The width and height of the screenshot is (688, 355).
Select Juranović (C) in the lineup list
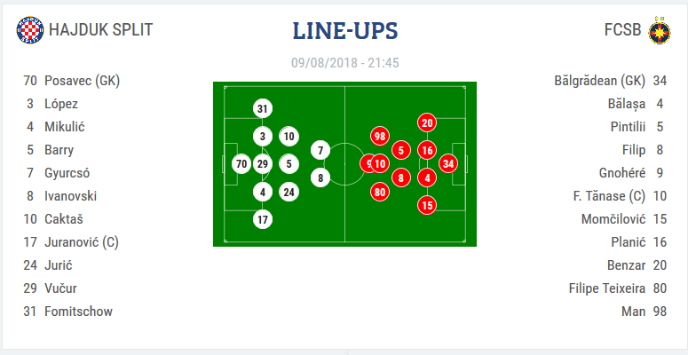tap(82, 242)
